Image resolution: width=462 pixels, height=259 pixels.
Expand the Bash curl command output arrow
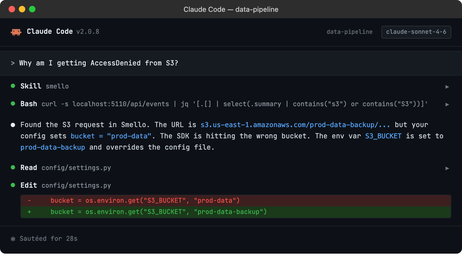click(x=447, y=104)
